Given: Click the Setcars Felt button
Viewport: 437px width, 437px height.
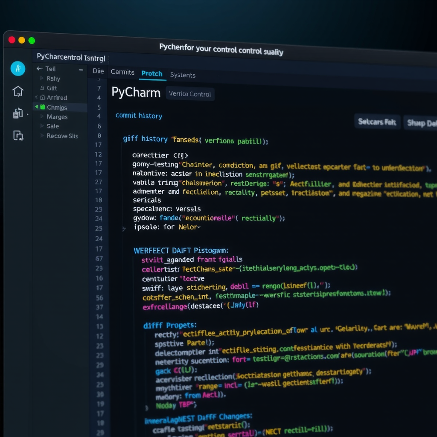Looking at the screenshot, I should click(377, 122).
